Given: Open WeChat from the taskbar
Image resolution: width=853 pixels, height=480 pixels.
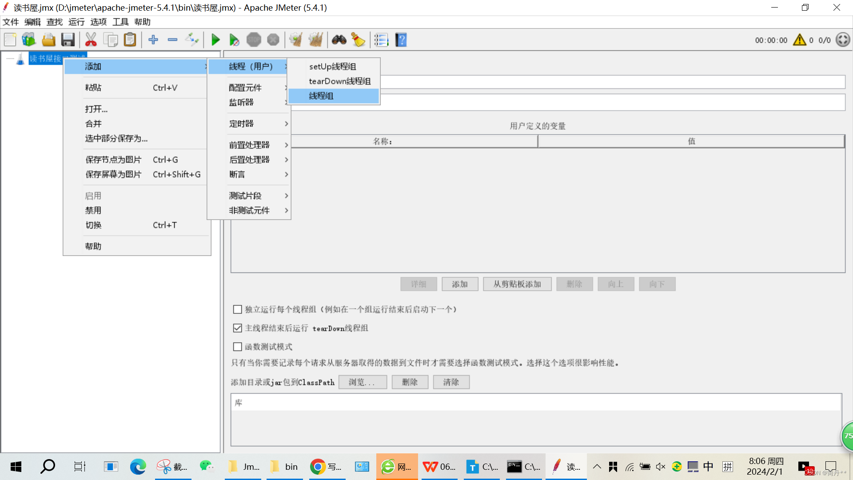Looking at the screenshot, I should (x=206, y=467).
